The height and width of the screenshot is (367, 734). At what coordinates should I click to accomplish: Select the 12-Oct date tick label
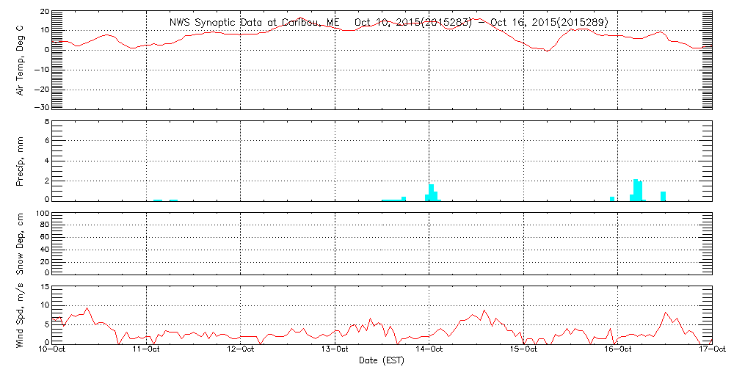(x=241, y=350)
